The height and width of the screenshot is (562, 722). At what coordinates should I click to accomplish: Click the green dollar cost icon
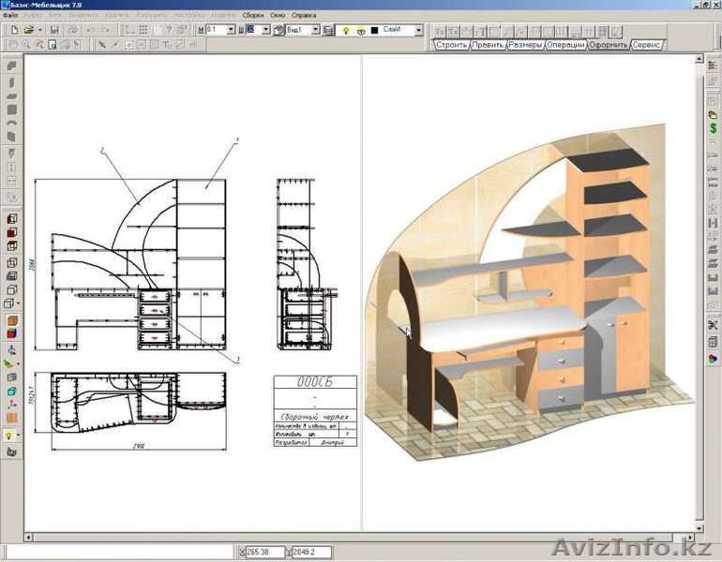pos(713,127)
